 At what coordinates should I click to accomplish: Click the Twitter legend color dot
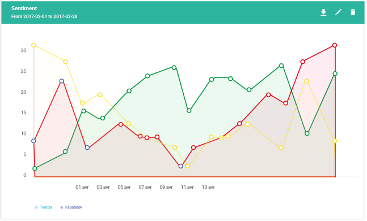coord(36,207)
